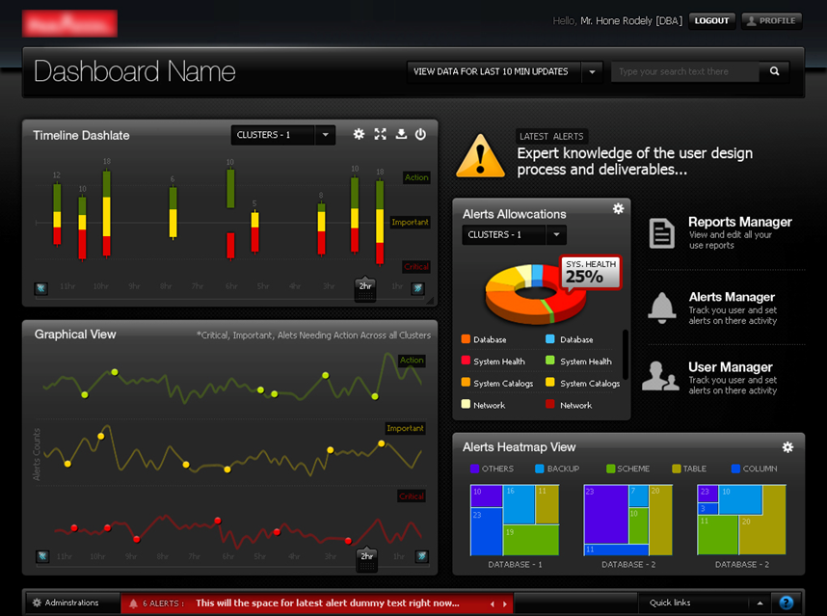The height and width of the screenshot is (616, 827).
Task: Open Timeline Dashlate settings gear
Action: tap(359, 135)
